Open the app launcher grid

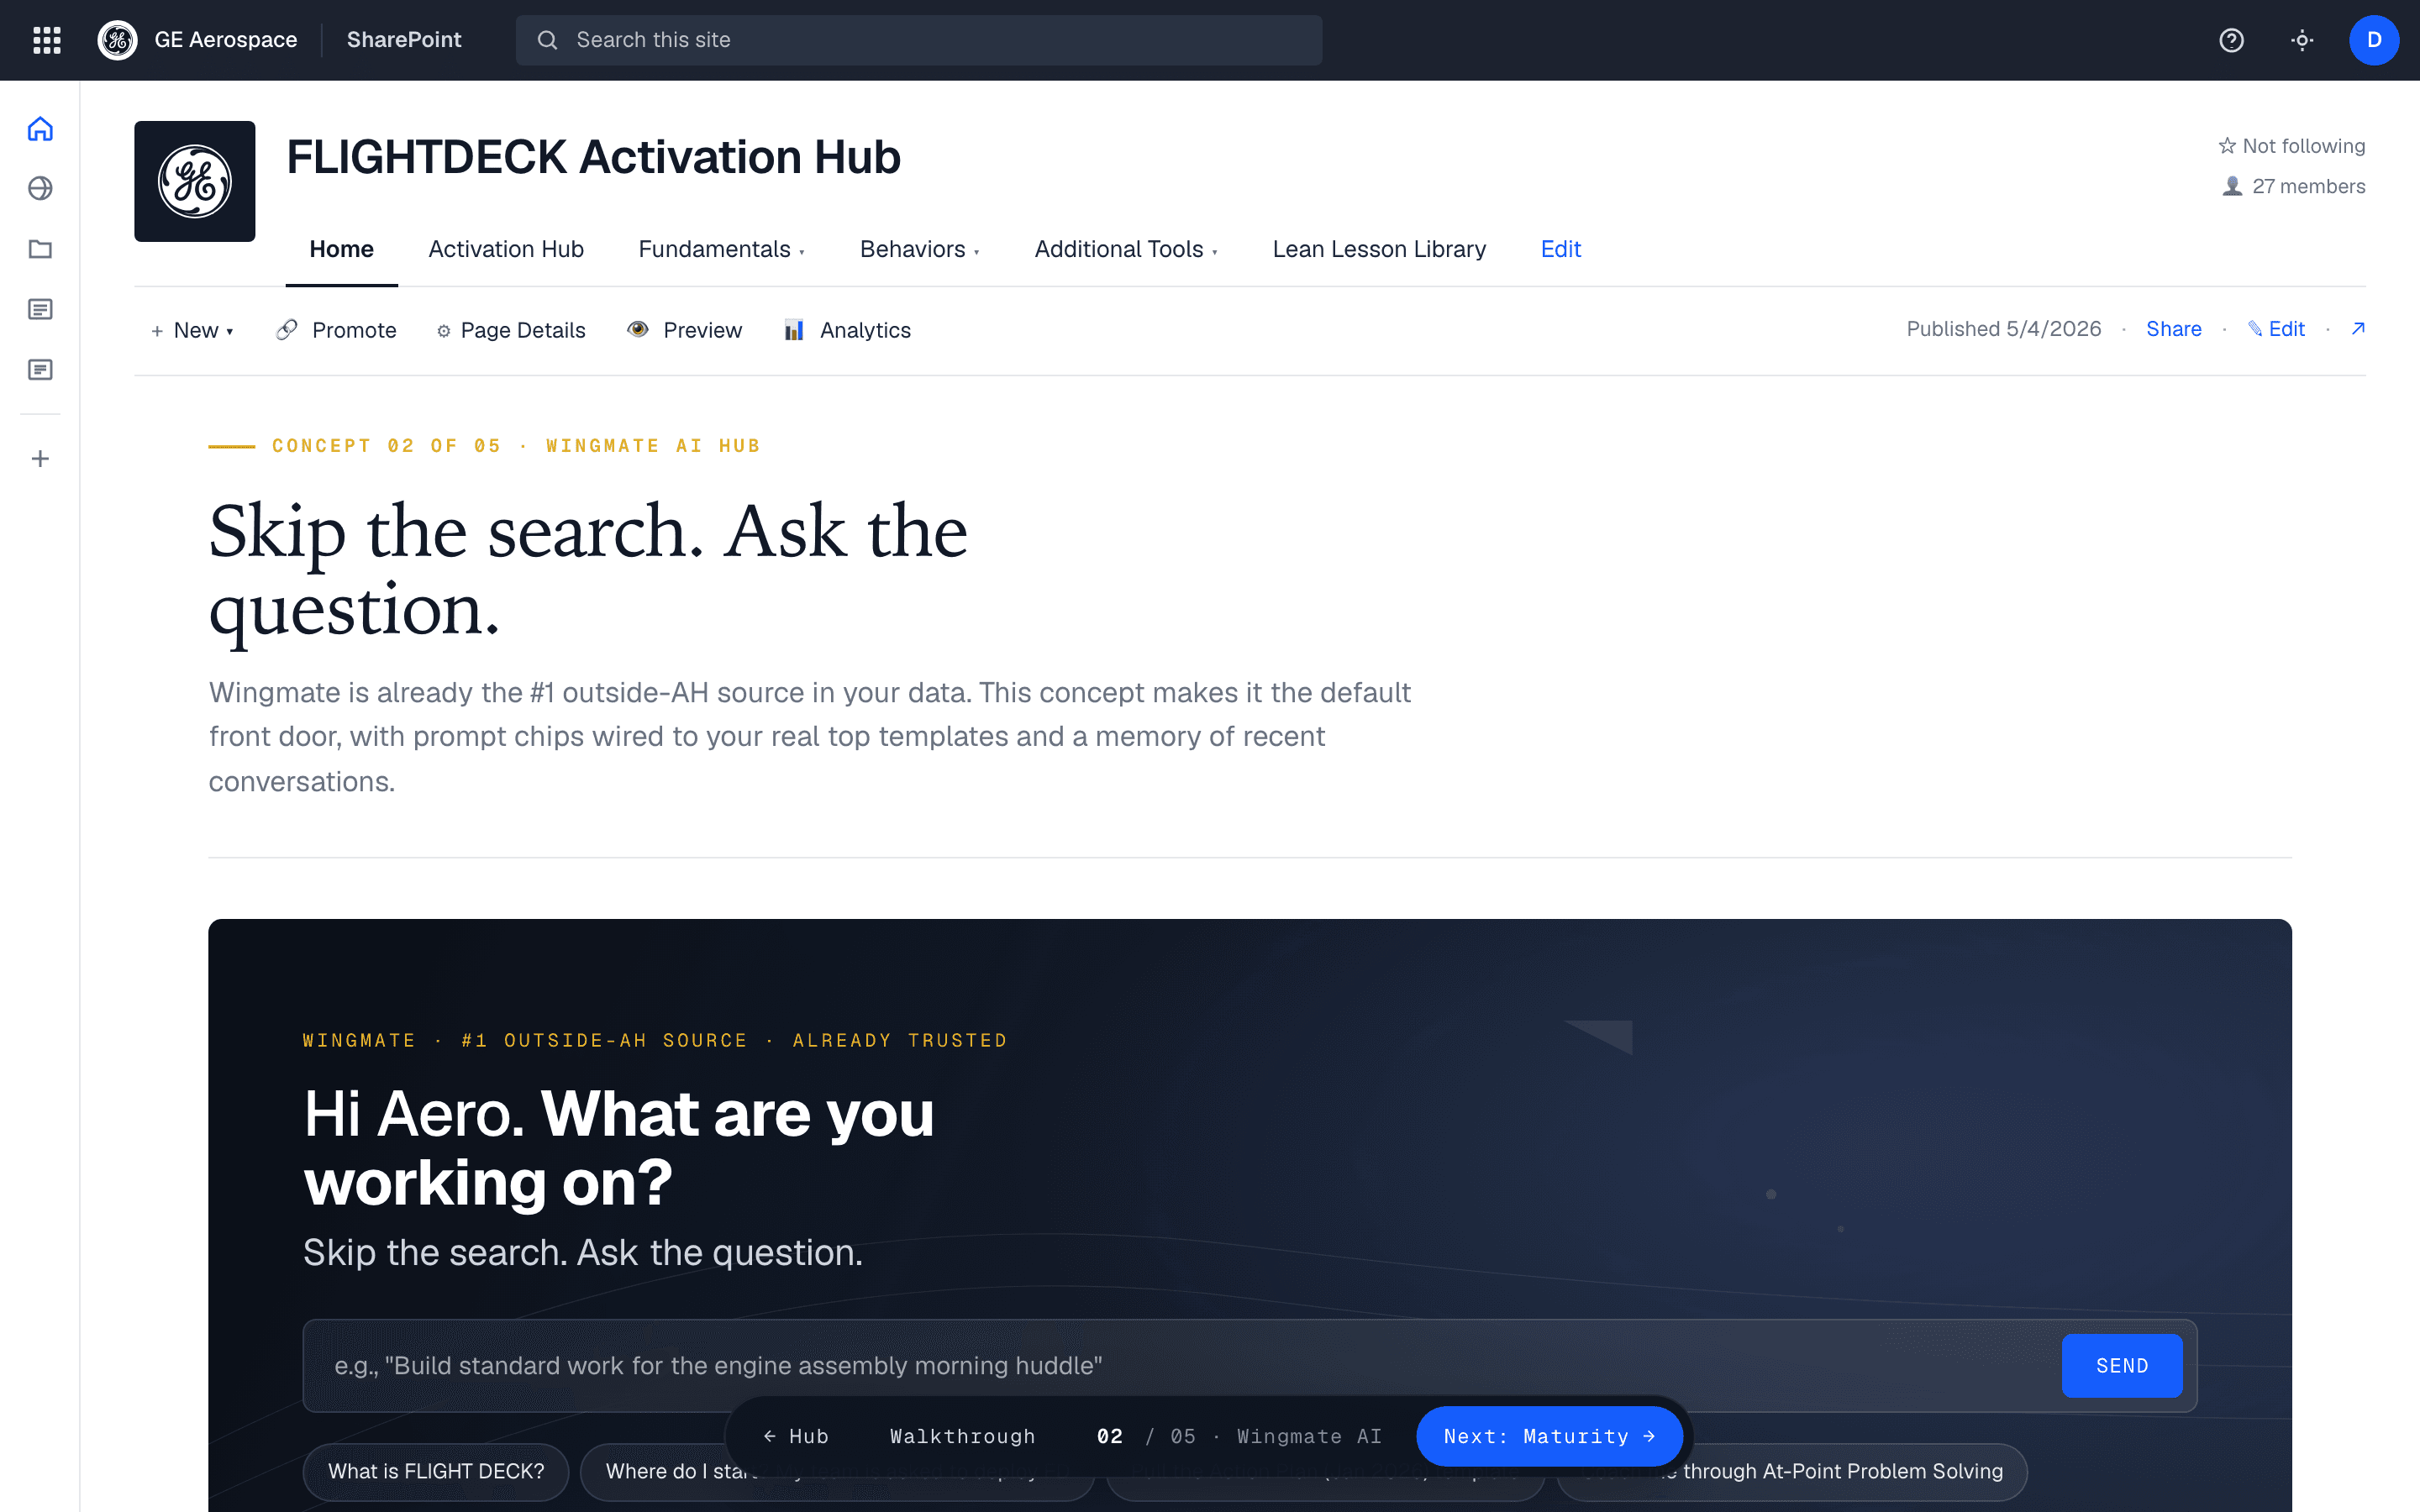[x=47, y=40]
